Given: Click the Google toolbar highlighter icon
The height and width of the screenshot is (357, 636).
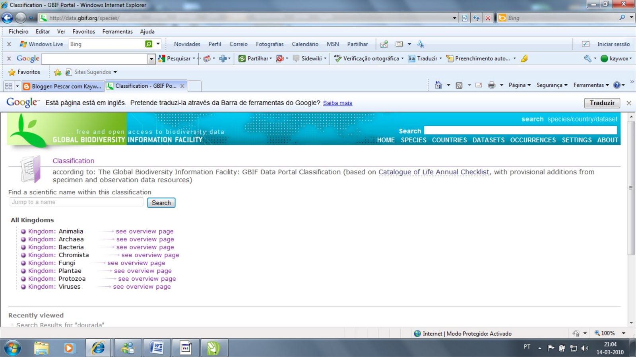Looking at the screenshot, I should [524, 58].
